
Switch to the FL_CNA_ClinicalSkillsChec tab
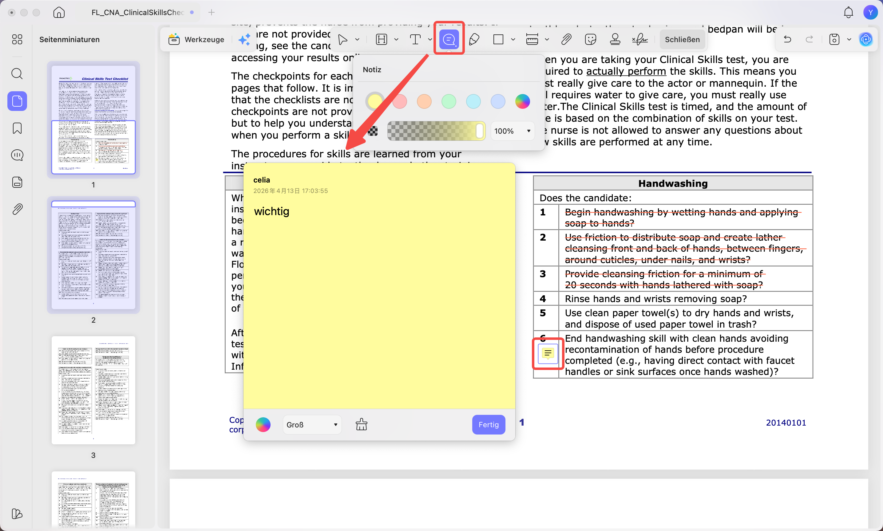pyautogui.click(x=138, y=12)
